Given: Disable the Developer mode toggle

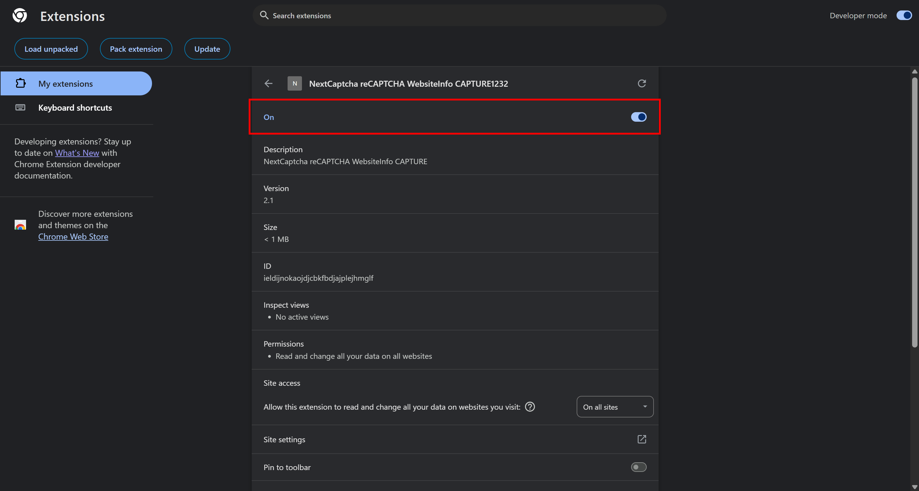Looking at the screenshot, I should tap(904, 15).
